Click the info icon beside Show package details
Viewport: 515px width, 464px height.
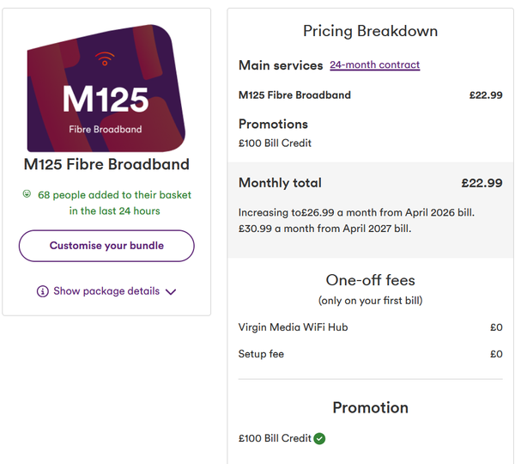[x=42, y=291]
